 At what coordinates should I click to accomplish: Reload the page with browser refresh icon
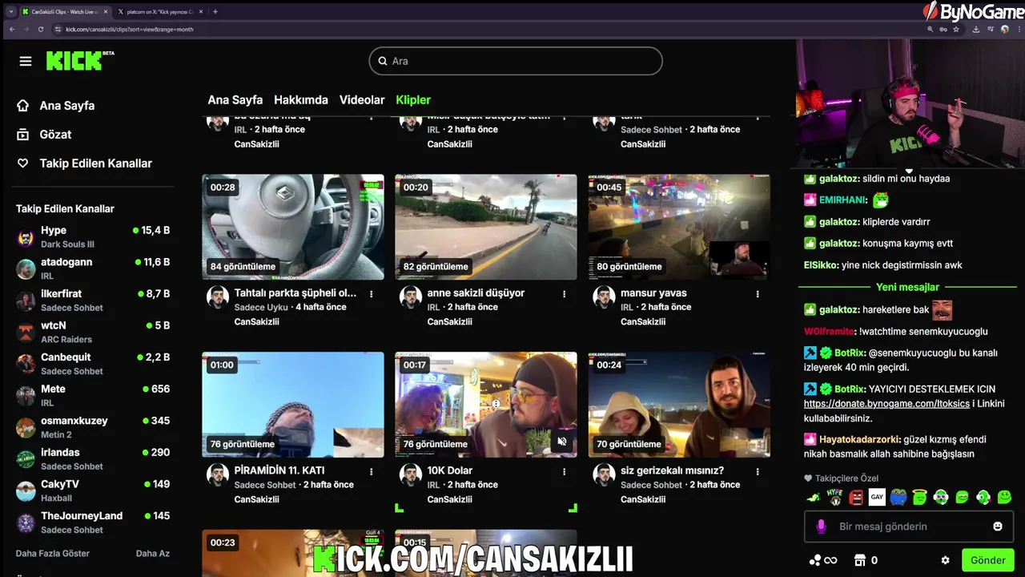(41, 29)
